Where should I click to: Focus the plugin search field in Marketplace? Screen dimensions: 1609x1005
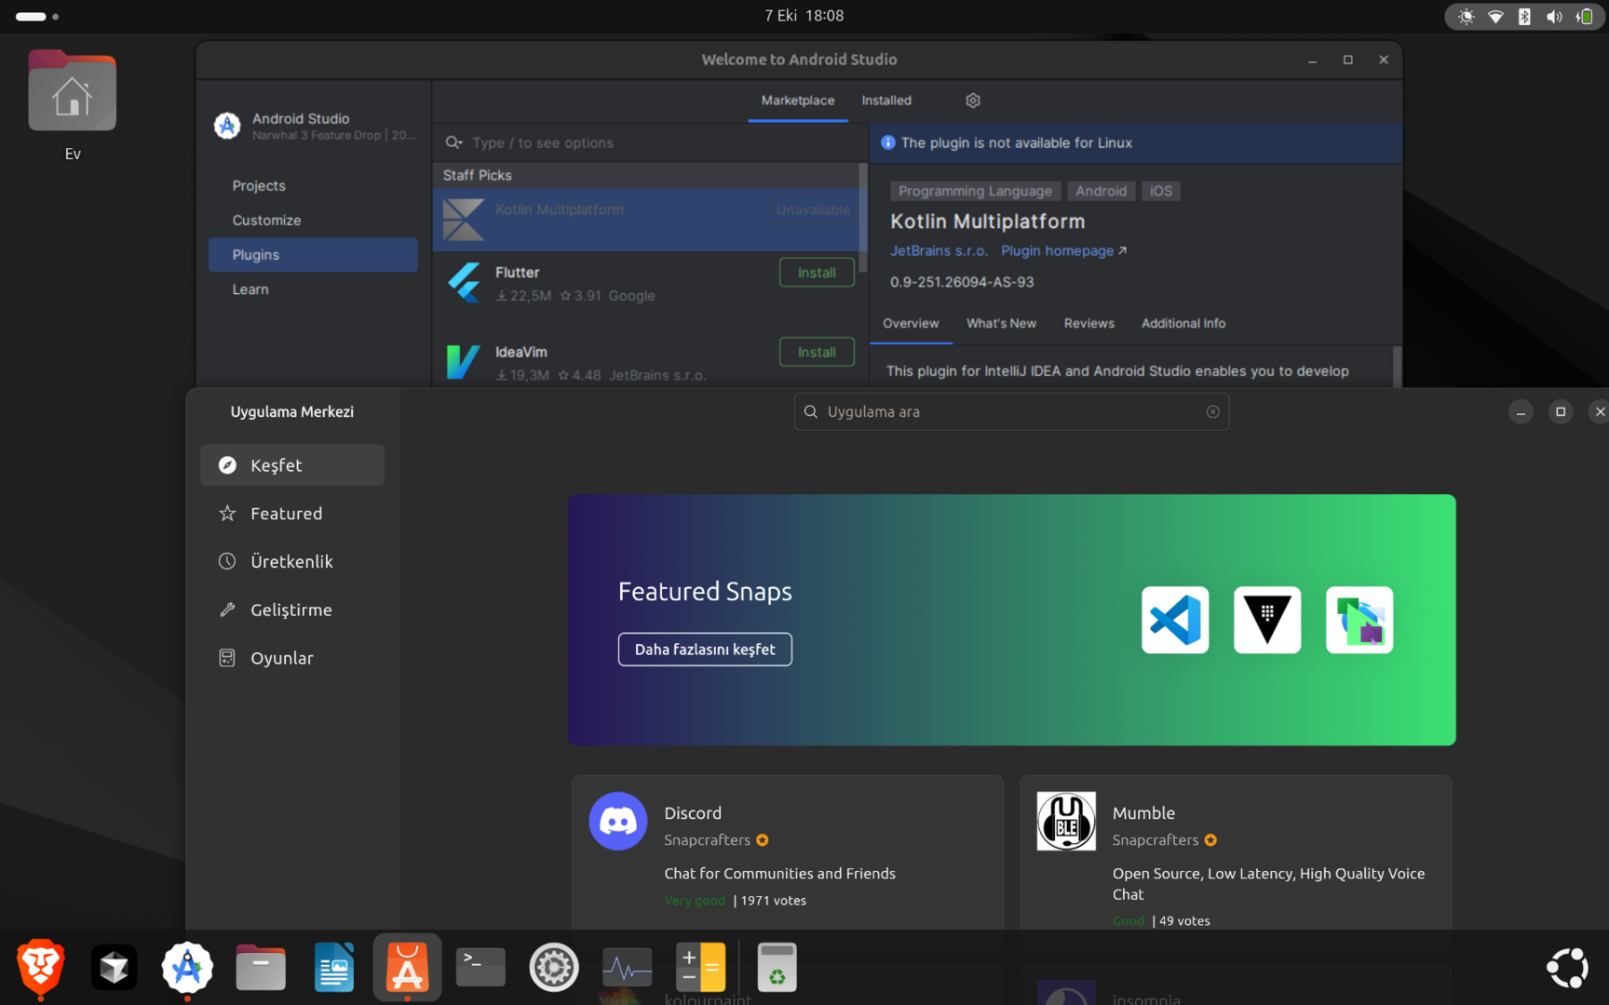click(x=651, y=142)
